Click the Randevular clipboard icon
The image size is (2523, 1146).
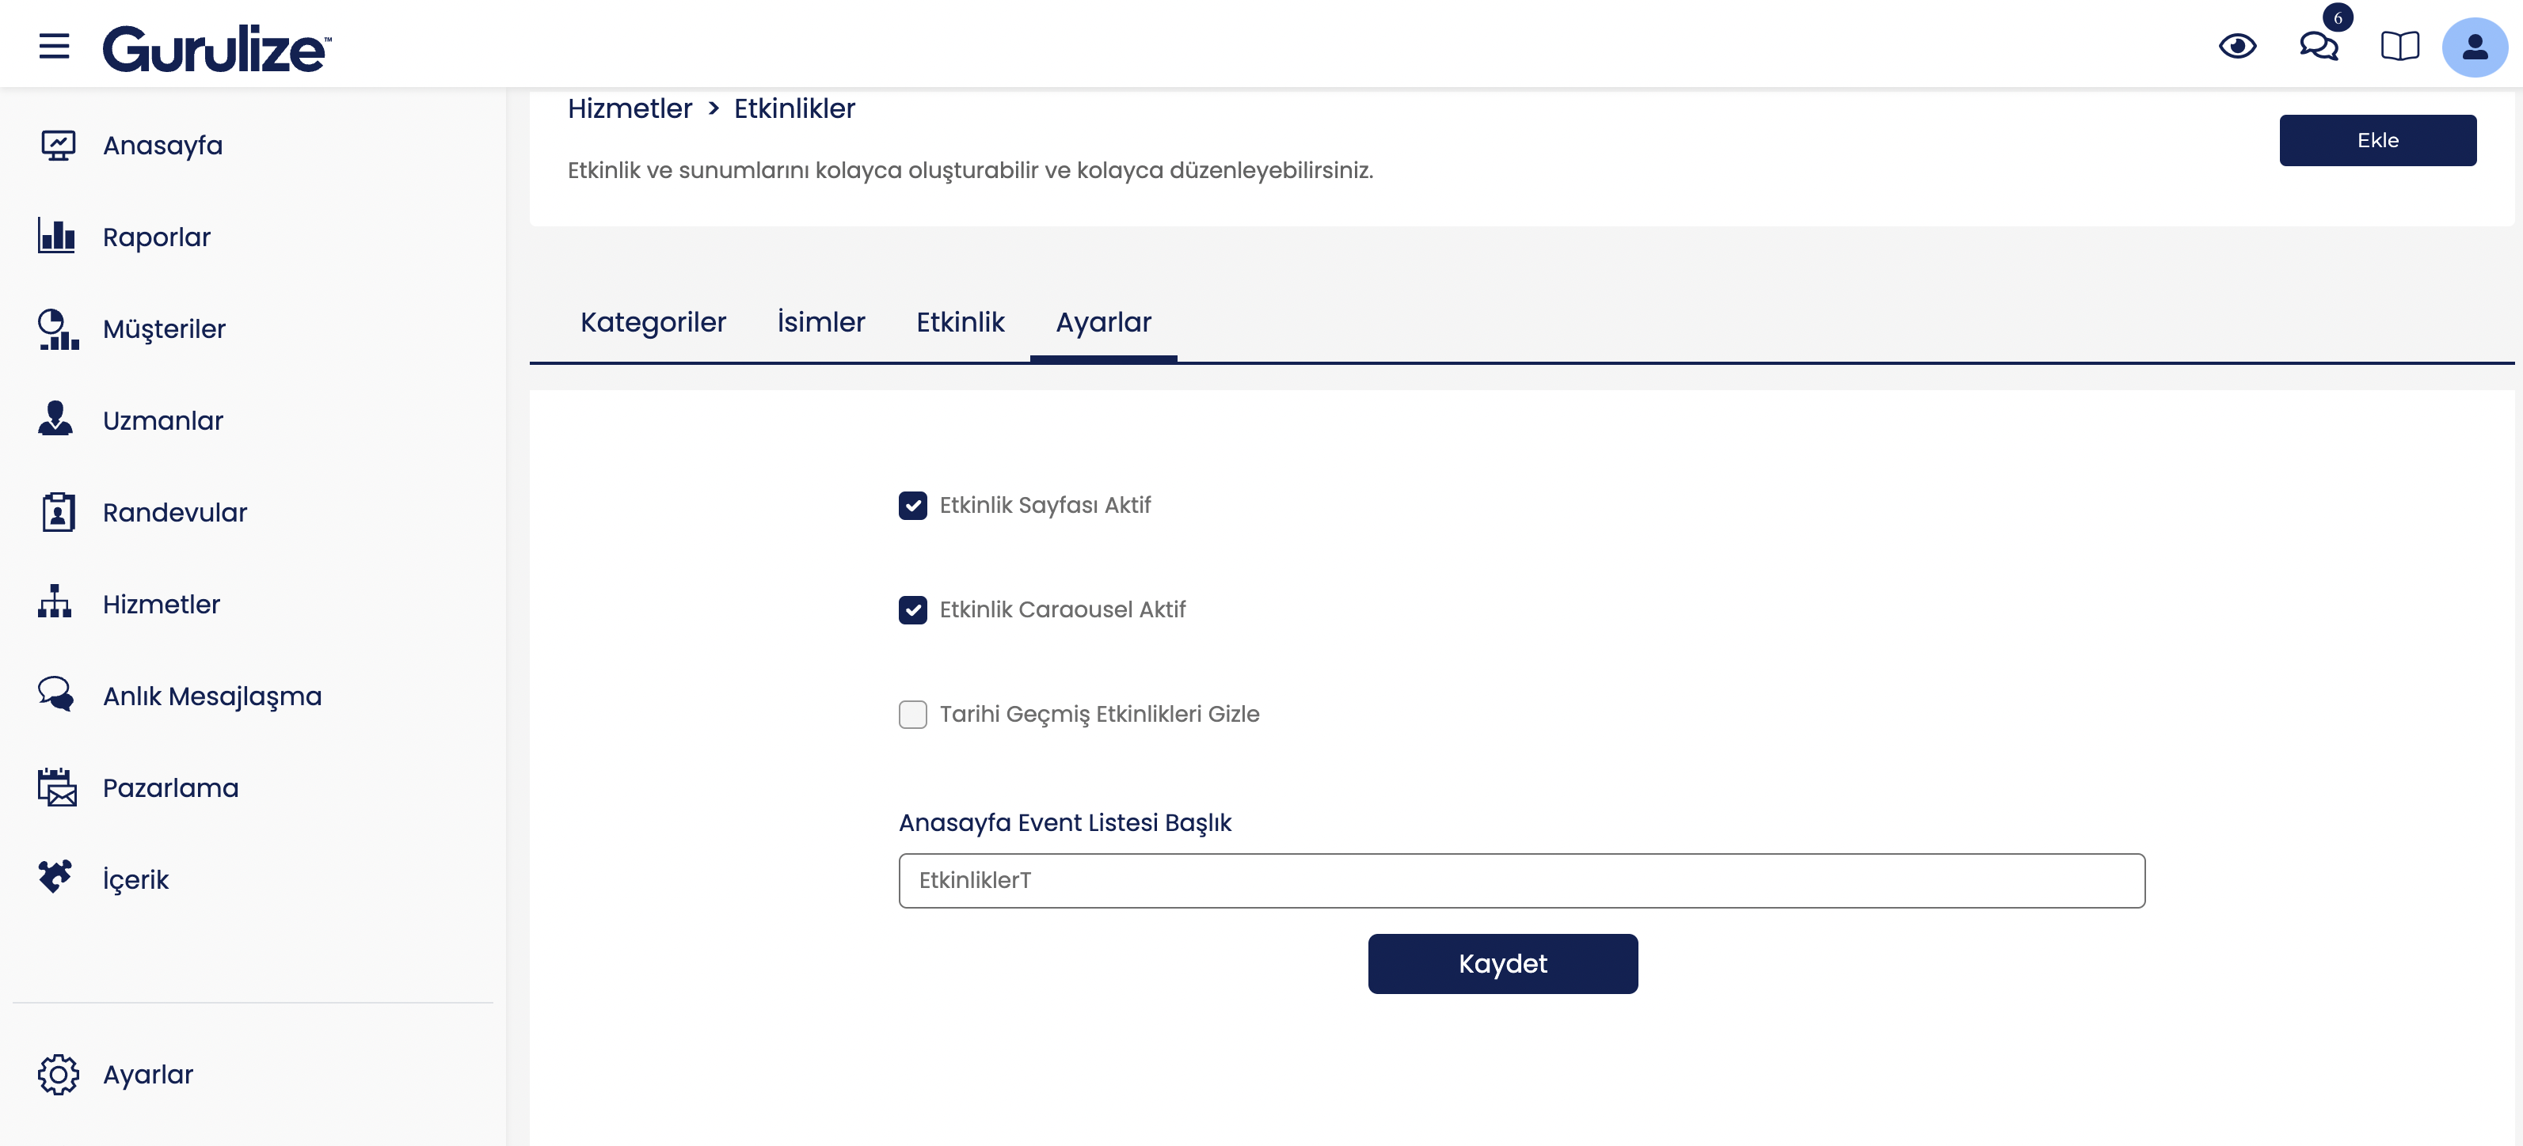tap(58, 512)
